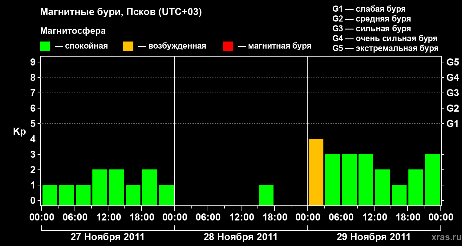Screen dimensions: 462x246
Task: Click the 09:00–12:00 bar on 29 Ноября
Action: [x=366, y=180]
